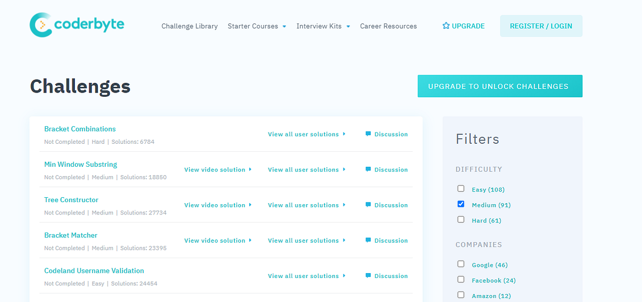Expand the Starter Courses dropdown
Screen dimensions: 642x302
point(257,26)
